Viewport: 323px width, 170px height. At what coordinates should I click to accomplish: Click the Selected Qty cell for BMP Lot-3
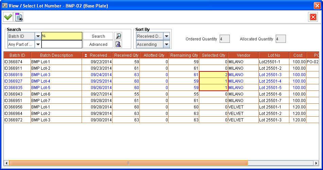(x=214, y=74)
